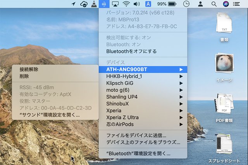Click the Bluetooth icon in menu bar
Viewport: 248px width, 165px height.
coord(104,4)
